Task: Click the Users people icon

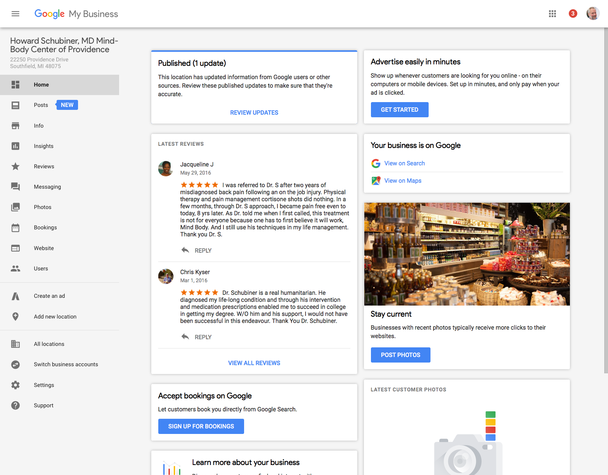Action: [16, 269]
